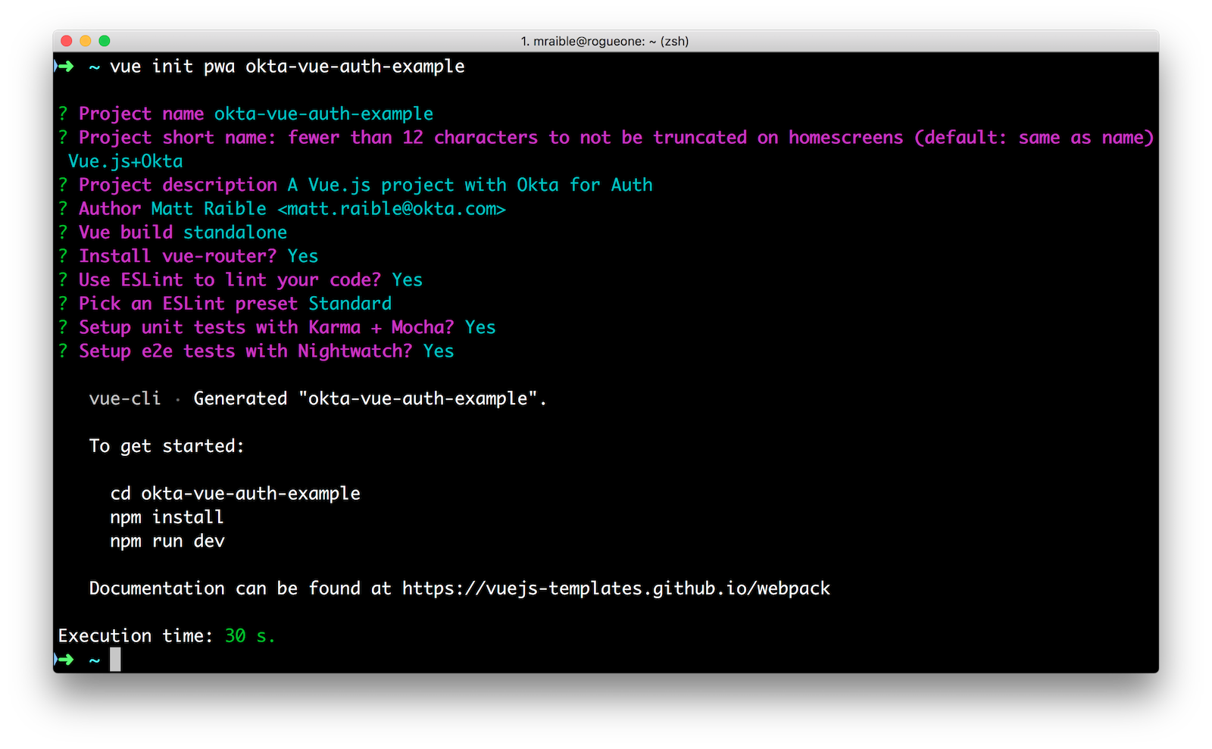Click the question mark beside Install vue-router
Image resolution: width=1212 pixels, height=749 pixels.
(x=63, y=256)
